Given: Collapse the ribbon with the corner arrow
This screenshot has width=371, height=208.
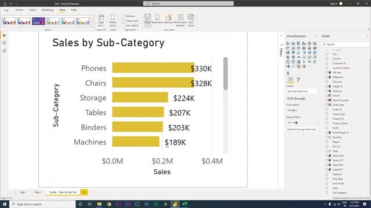Looking at the screenshot, I should click(369, 29).
